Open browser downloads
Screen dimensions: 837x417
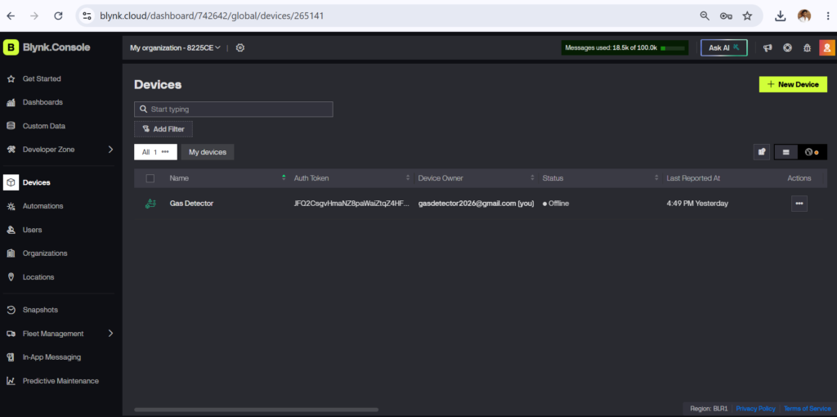point(781,16)
